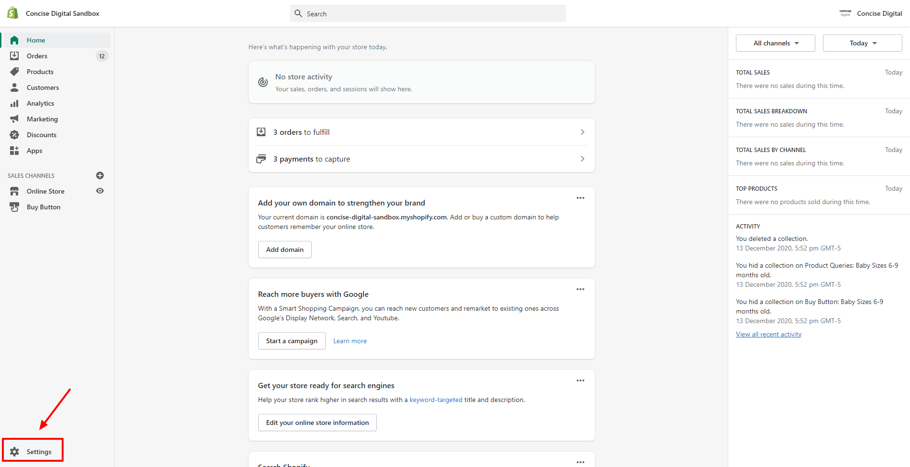Image resolution: width=910 pixels, height=467 pixels.
Task: Click the Add domain button
Action: point(285,249)
